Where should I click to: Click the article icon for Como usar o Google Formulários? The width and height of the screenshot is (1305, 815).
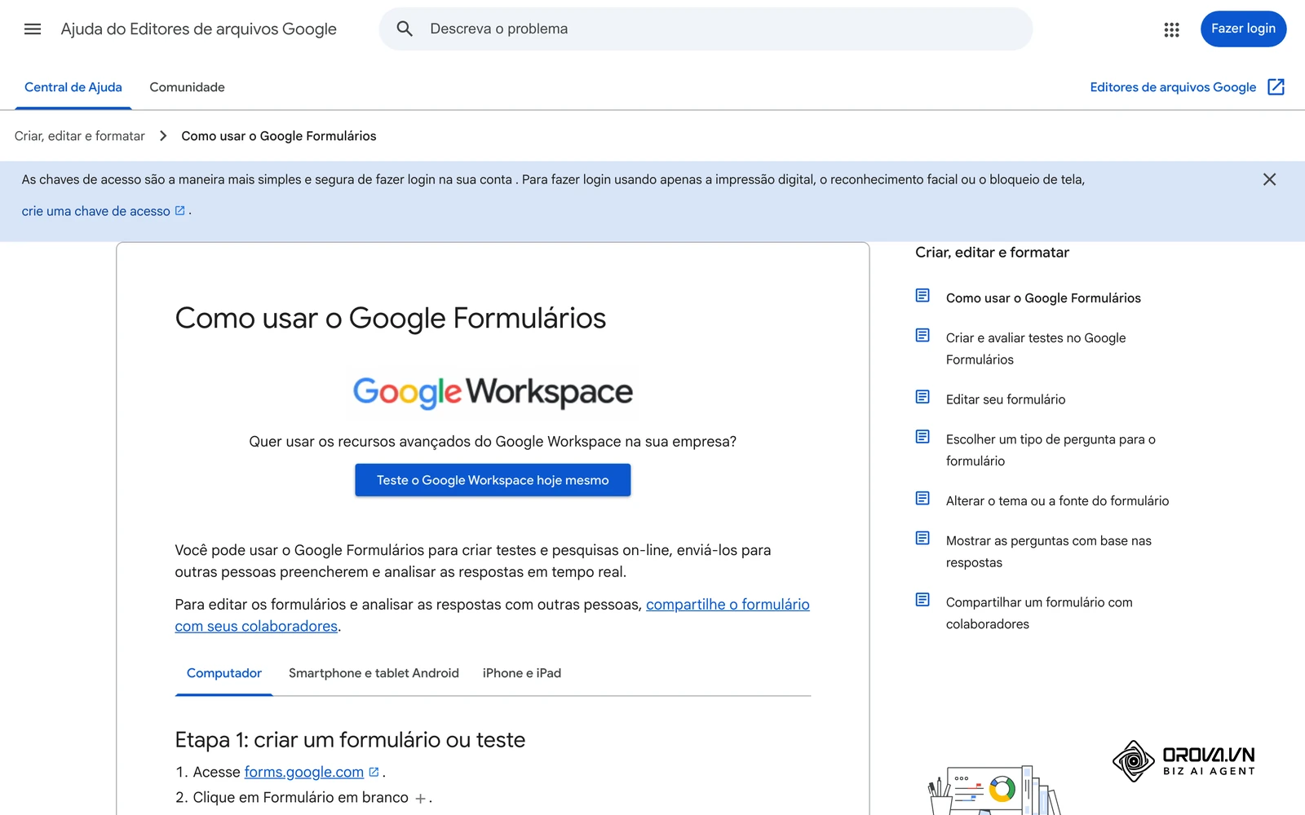pyautogui.click(x=922, y=295)
